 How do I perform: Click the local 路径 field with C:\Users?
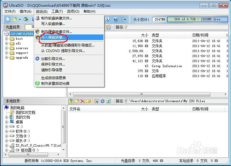[x=177, y=101]
